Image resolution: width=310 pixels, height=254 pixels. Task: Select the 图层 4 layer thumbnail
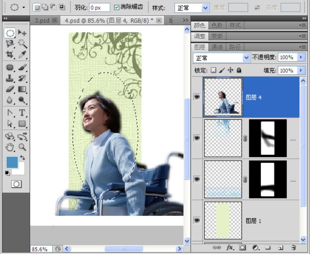click(x=223, y=97)
